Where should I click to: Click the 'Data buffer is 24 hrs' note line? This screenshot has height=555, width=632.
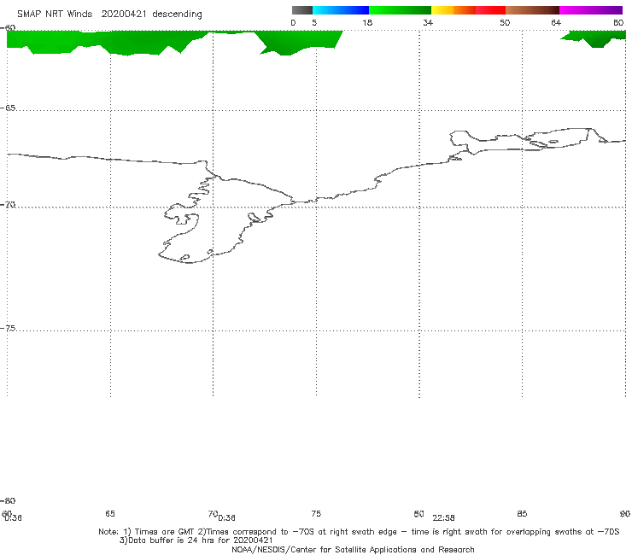point(196,540)
